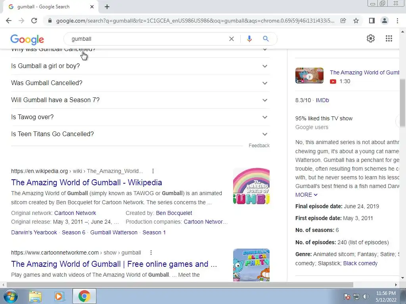406x304 pixels.
Task: Select the gumball Google Search tab
Action: click(x=51, y=7)
